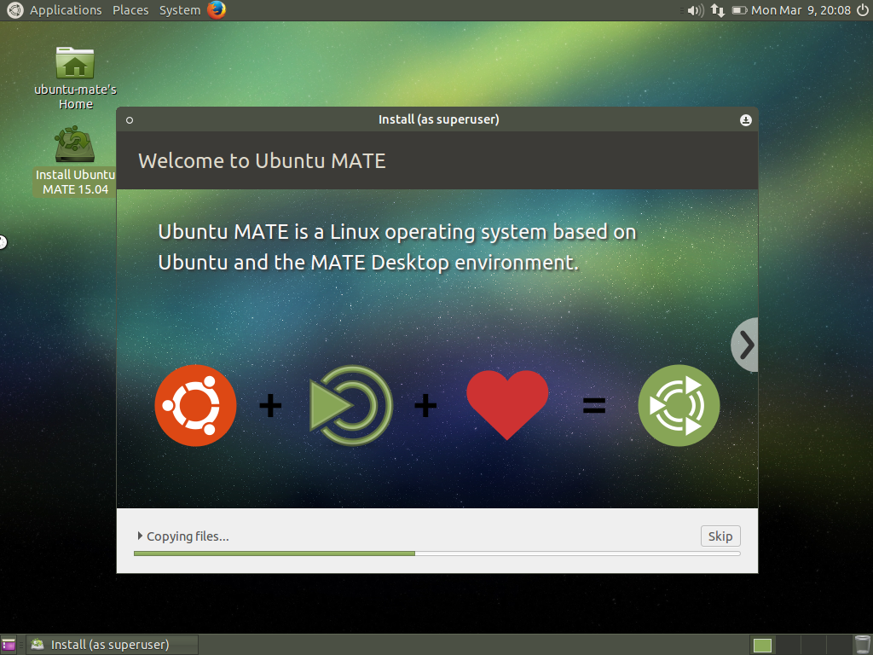
Task: Click the red heart graphic
Action: [x=507, y=405]
